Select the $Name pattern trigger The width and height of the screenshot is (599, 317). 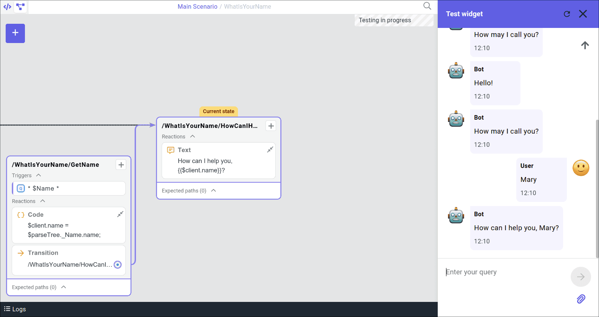(69, 188)
